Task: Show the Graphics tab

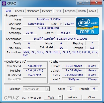Action: [70, 11]
